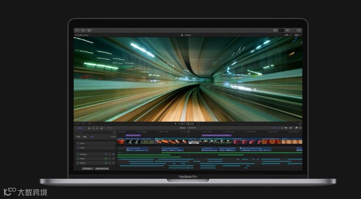
Task: Toggle video skimming in the timeline toolbar
Action: point(275,128)
